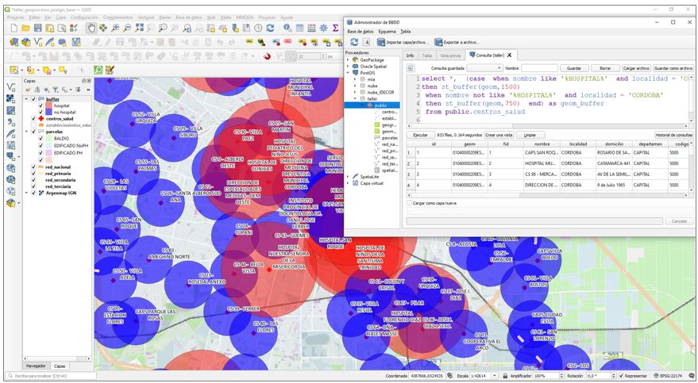Select the Pan Map hand tool
698x383 pixels.
point(91,28)
